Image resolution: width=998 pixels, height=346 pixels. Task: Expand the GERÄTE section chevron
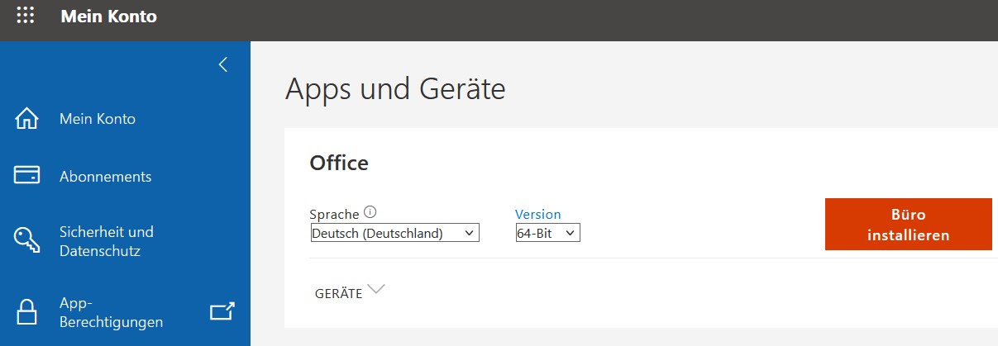[376, 289]
